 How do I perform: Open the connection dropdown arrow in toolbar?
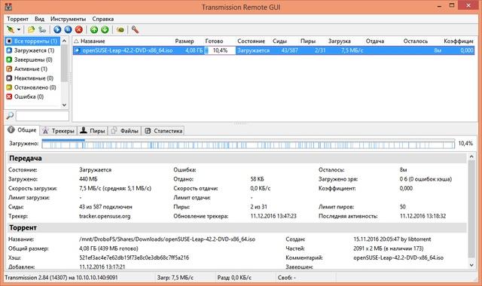tap(19, 29)
